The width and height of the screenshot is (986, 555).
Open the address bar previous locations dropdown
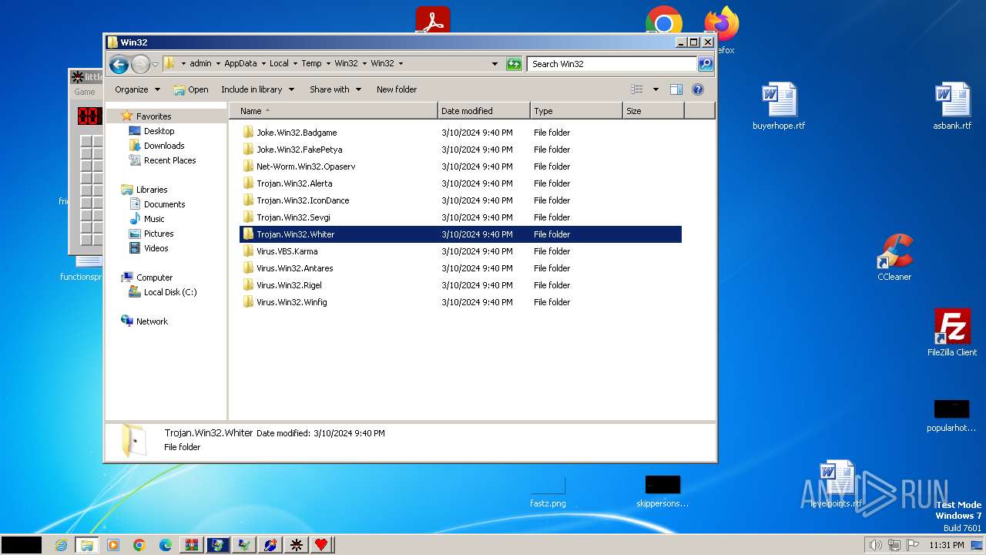click(x=495, y=64)
